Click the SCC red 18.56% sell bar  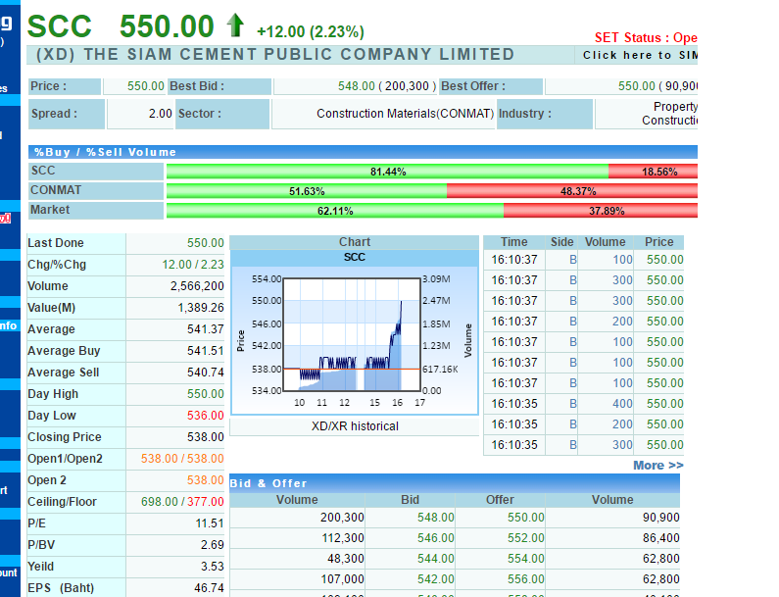tap(653, 172)
